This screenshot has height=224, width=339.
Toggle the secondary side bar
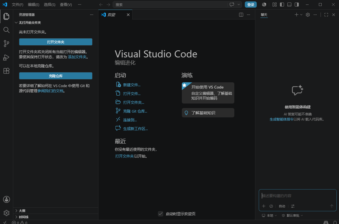tap(297, 5)
